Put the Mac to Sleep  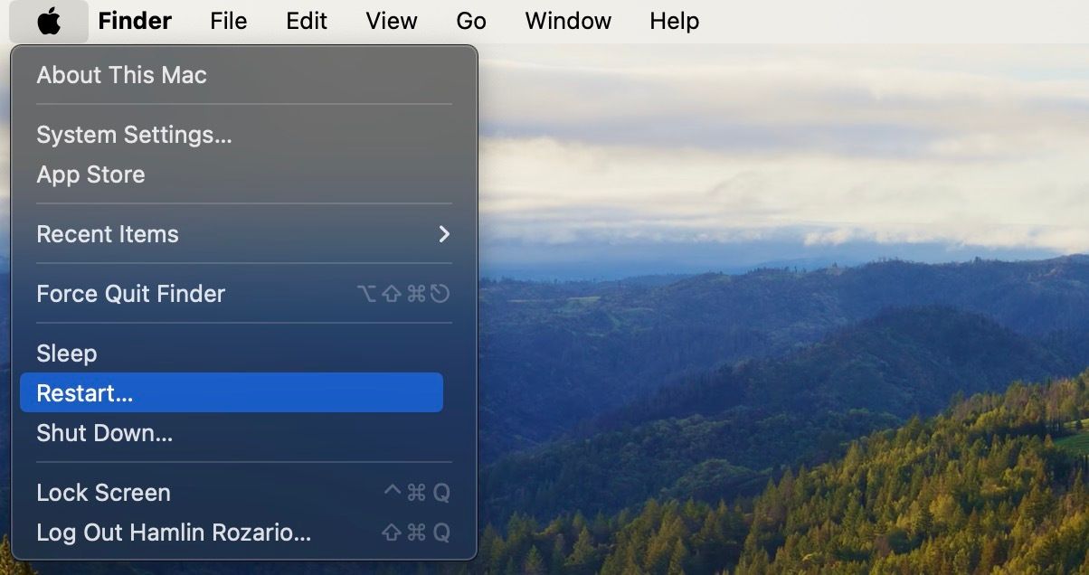pyautogui.click(x=66, y=353)
